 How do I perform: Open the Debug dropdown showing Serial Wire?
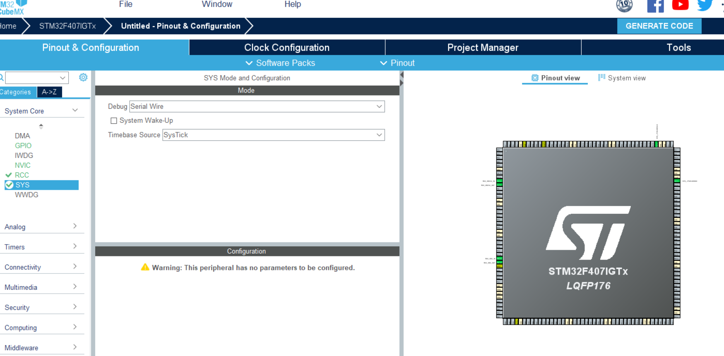(x=257, y=106)
